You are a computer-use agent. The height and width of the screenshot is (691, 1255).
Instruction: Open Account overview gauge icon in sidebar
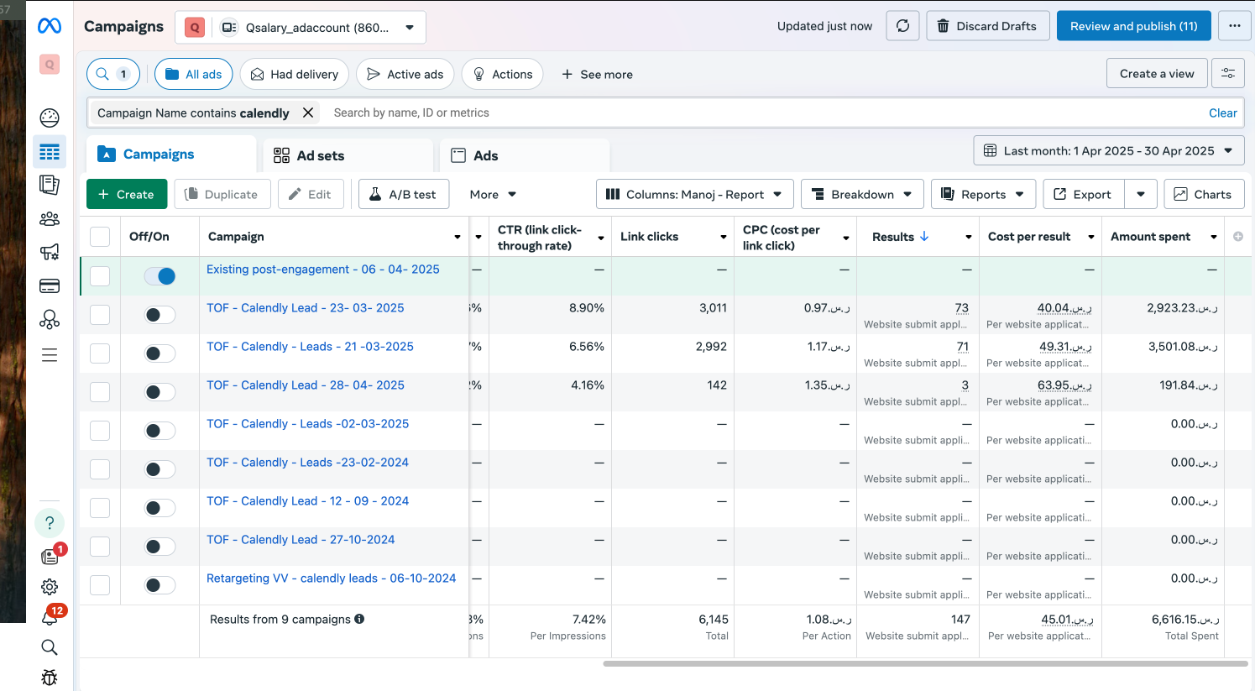(50, 118)
